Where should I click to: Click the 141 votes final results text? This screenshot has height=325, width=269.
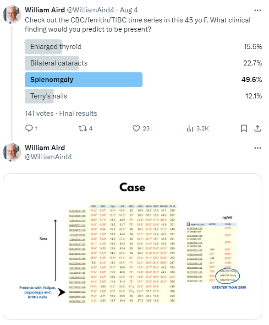(61, 114)
